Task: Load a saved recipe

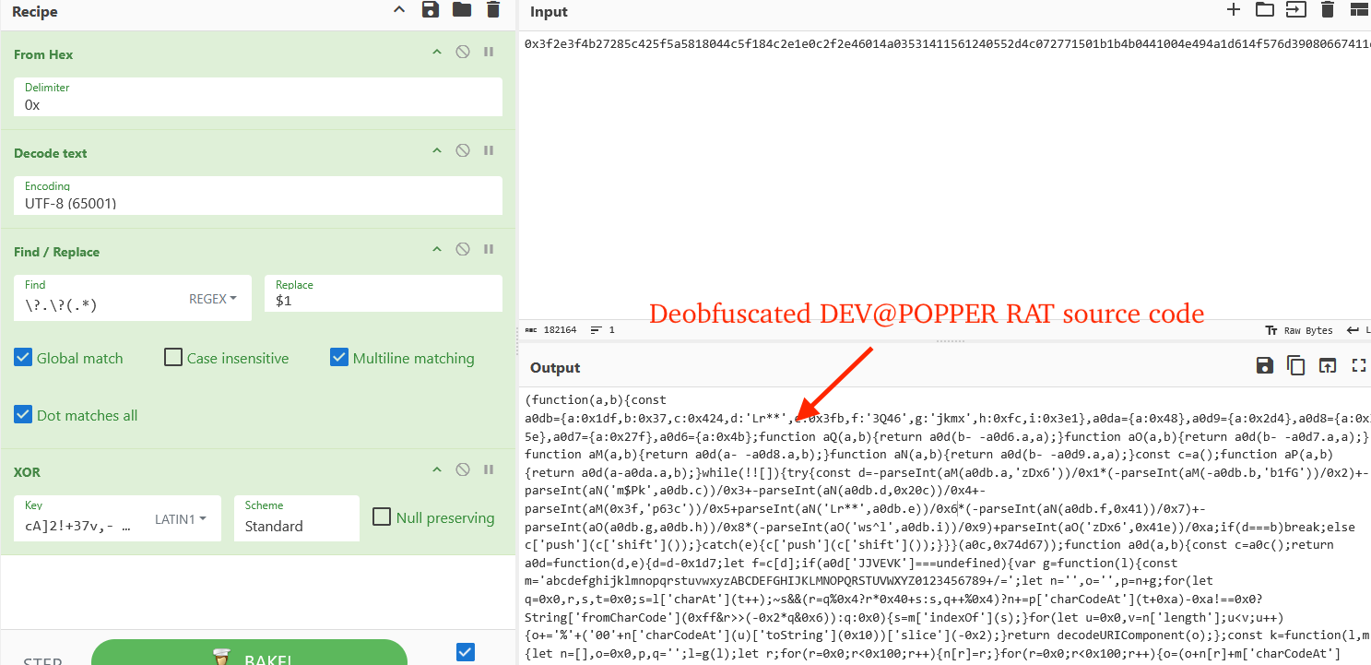Action: tap(460, 10)
